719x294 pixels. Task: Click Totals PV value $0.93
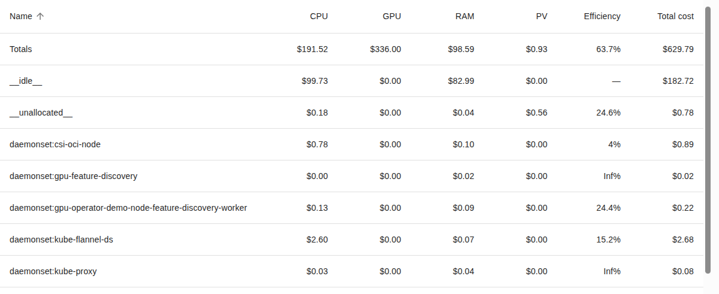[x=537, y=49]
